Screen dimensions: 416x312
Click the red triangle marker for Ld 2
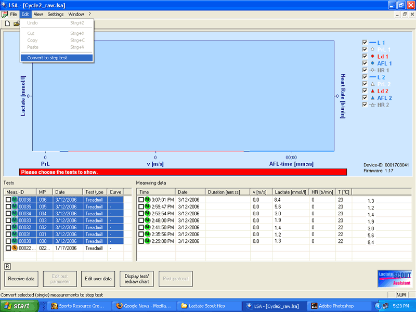372,90
